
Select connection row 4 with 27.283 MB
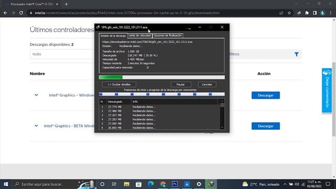coord(160,119)
